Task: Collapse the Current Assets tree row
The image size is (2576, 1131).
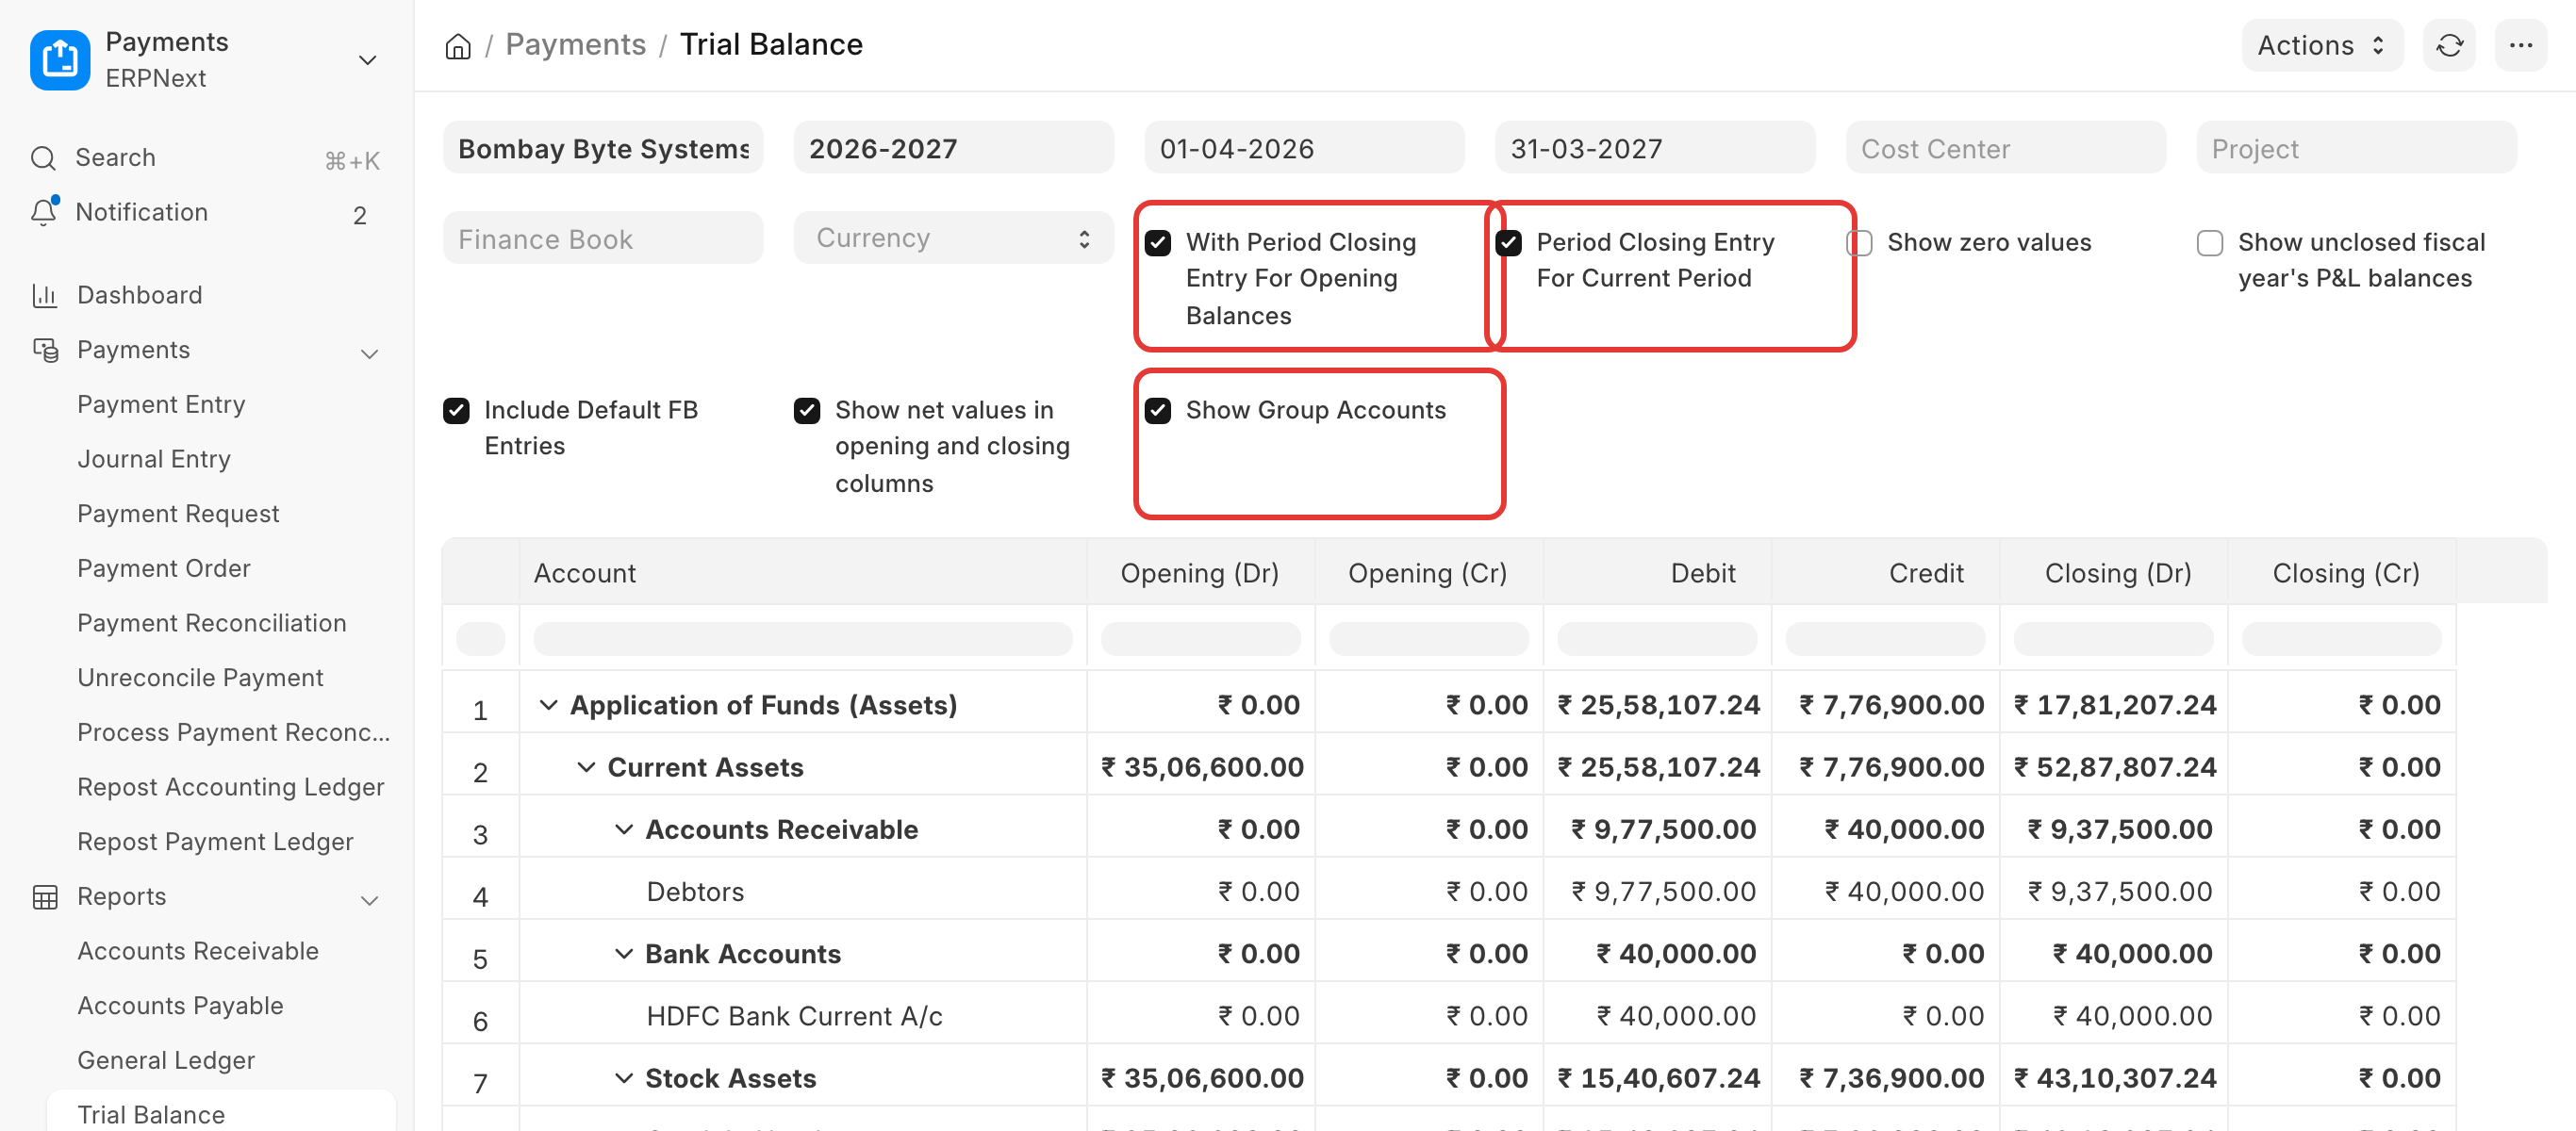Action: coord(586,767)
